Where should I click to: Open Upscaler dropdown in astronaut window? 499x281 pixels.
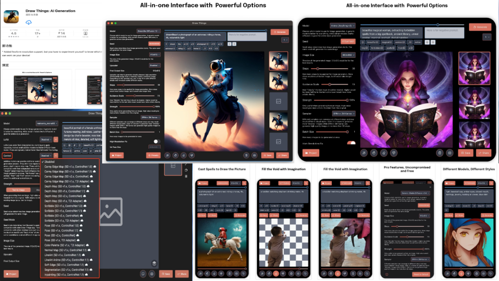coord(155,65)
